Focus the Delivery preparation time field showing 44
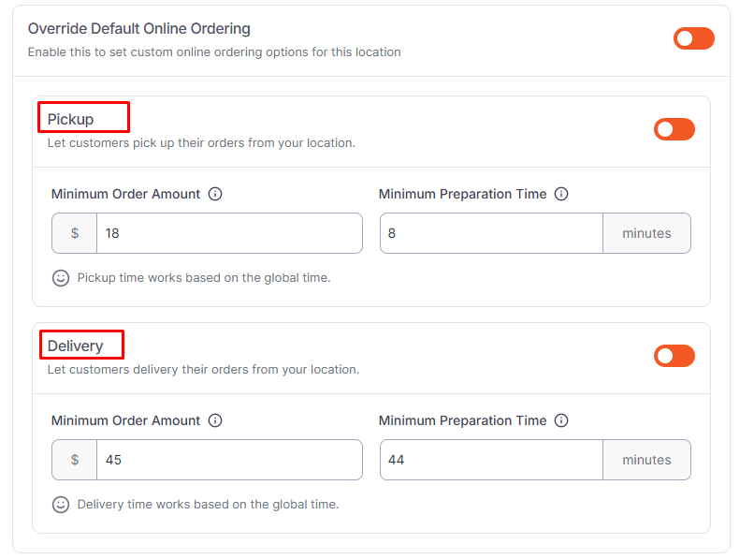 coord(491,460)
